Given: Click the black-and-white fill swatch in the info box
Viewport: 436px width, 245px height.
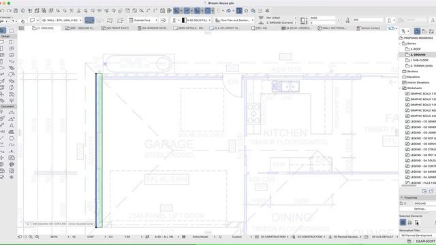Looking at the screenshot, I should click(x=184, y=20).
